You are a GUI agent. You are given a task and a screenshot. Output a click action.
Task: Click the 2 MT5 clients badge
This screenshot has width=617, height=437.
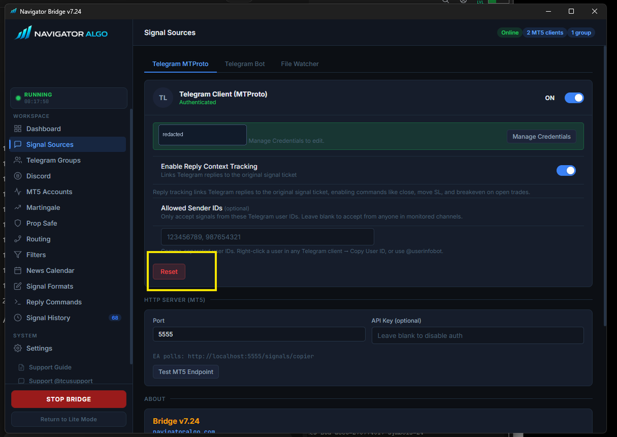coord(545,32)
